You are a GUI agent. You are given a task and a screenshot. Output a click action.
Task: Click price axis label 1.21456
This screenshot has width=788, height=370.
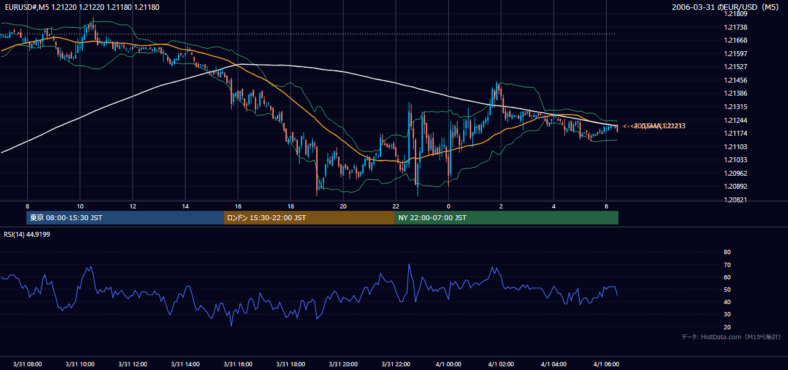coord(735,80)
